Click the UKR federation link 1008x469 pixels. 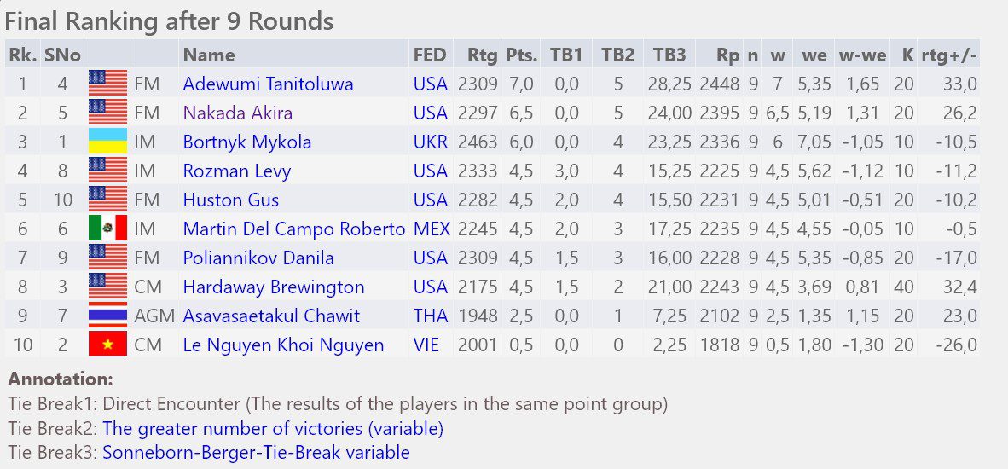pos(430,142)
